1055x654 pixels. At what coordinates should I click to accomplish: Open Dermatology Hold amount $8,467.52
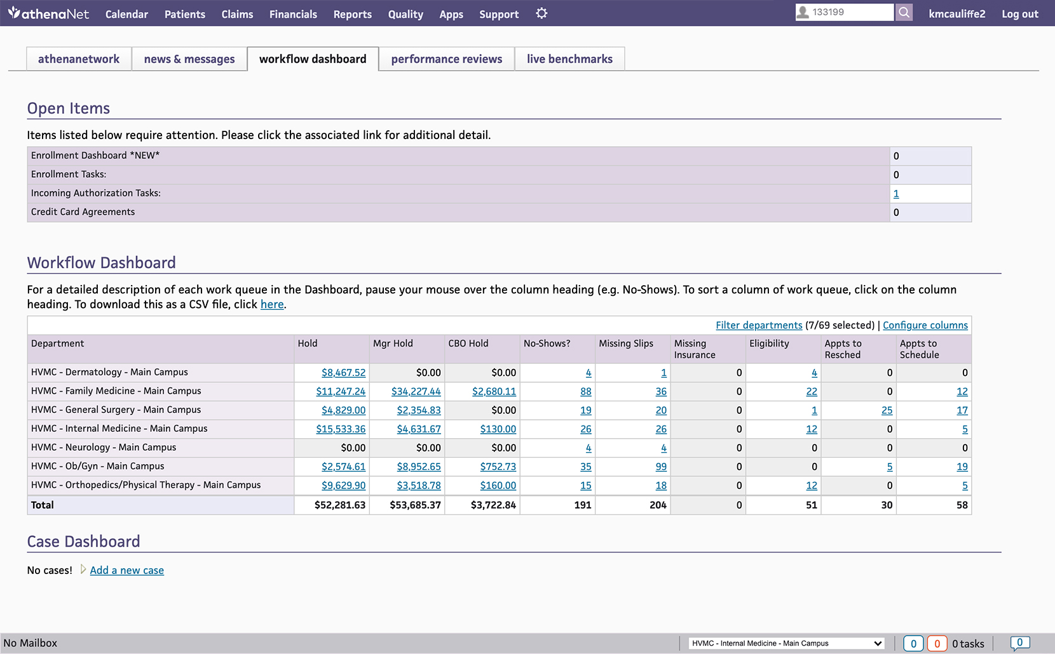coord(343,373)
